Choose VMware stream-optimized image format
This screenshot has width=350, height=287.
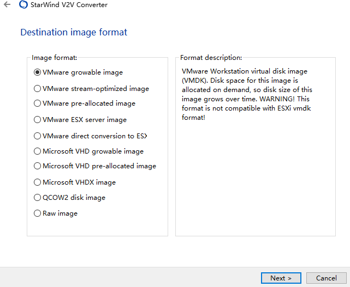click(x=91, y=89)
